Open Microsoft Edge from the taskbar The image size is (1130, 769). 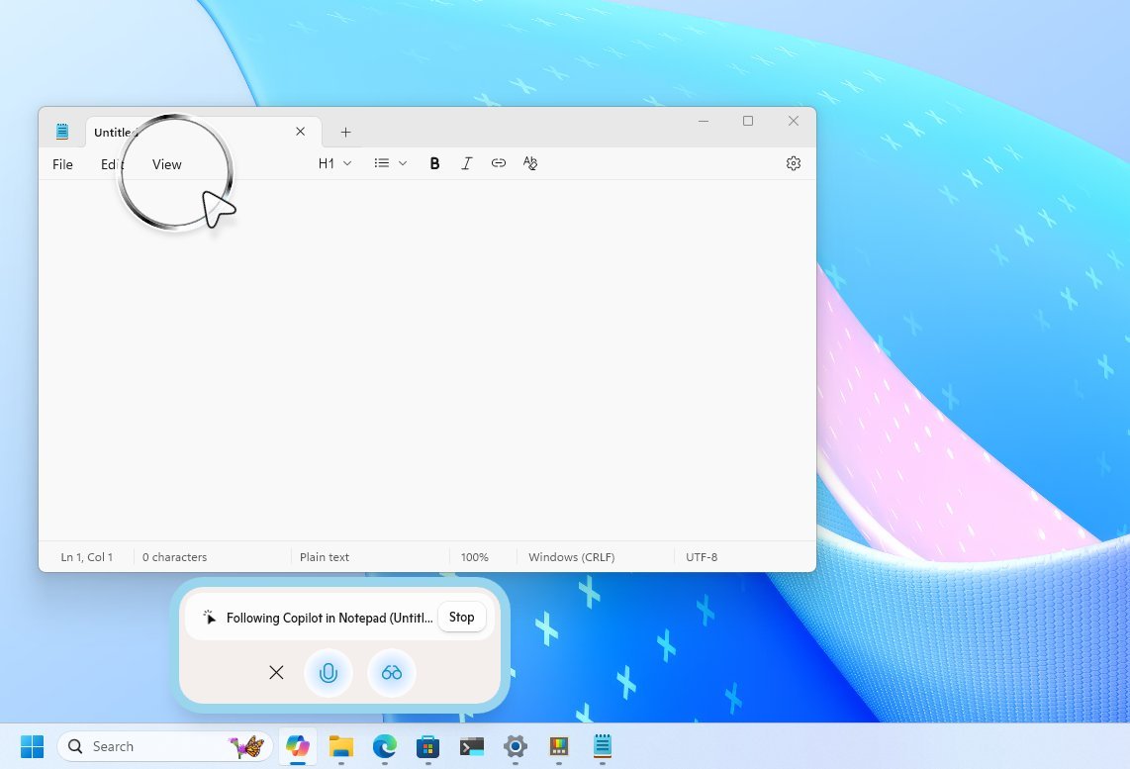[384, 746]
